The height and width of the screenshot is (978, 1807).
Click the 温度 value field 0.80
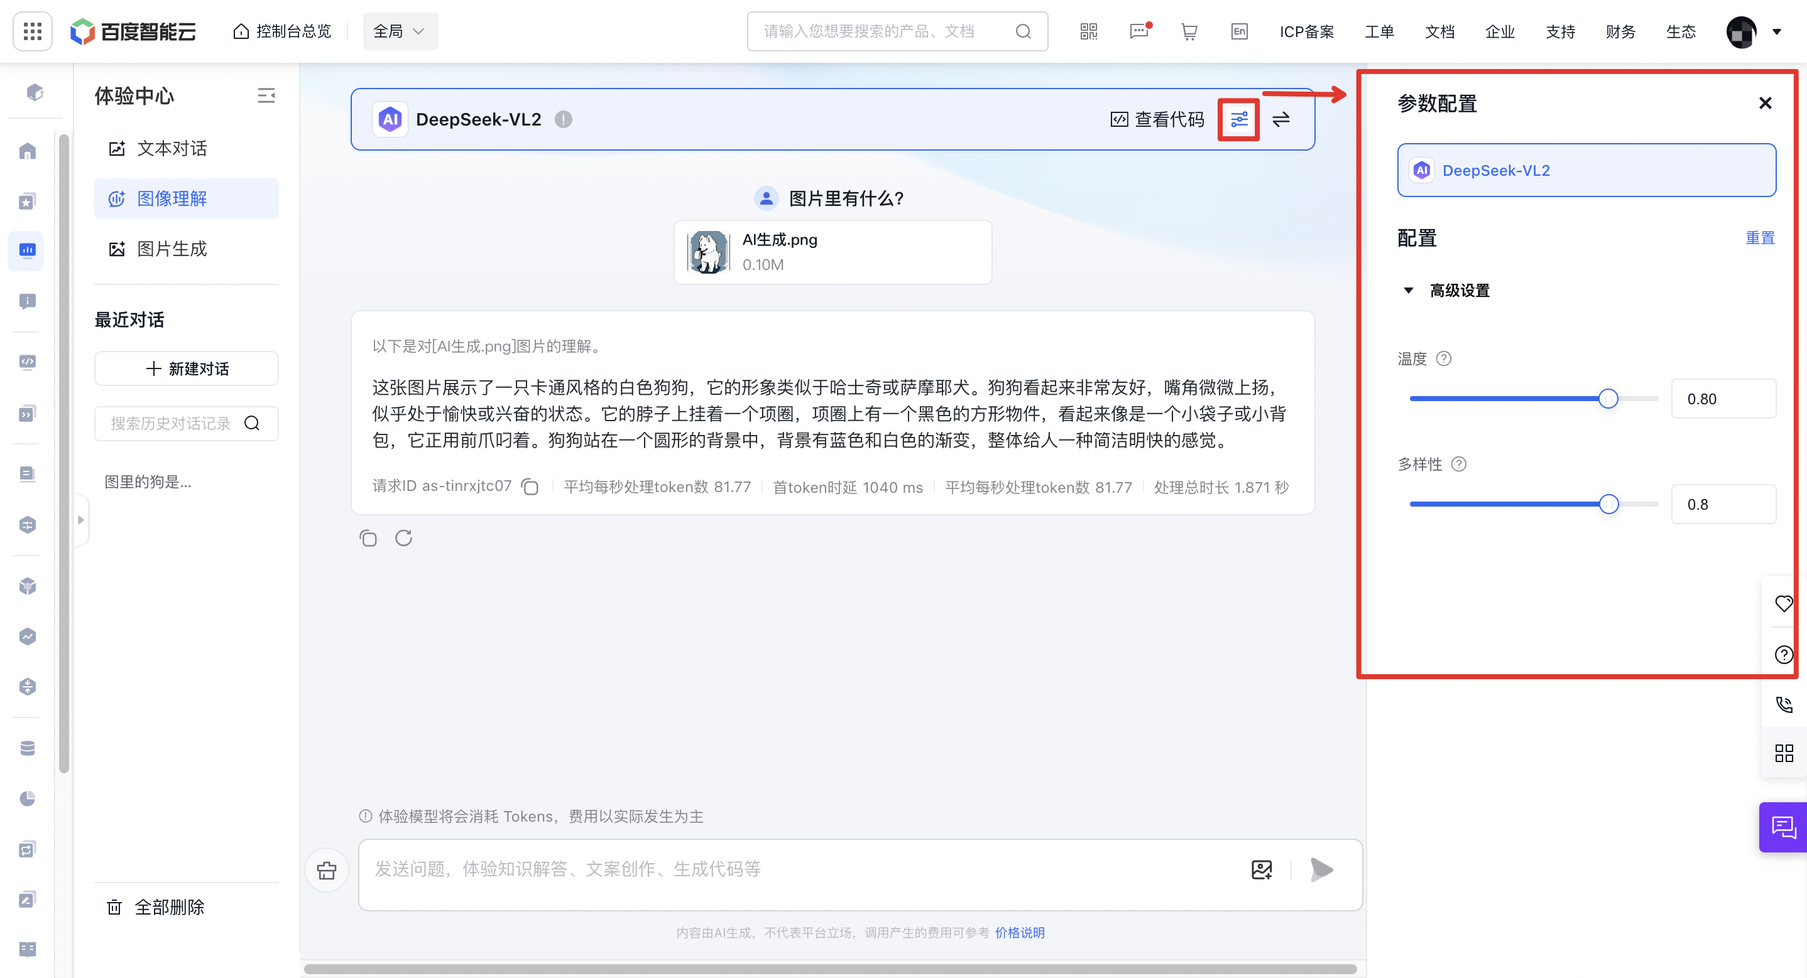point(1723,399)
